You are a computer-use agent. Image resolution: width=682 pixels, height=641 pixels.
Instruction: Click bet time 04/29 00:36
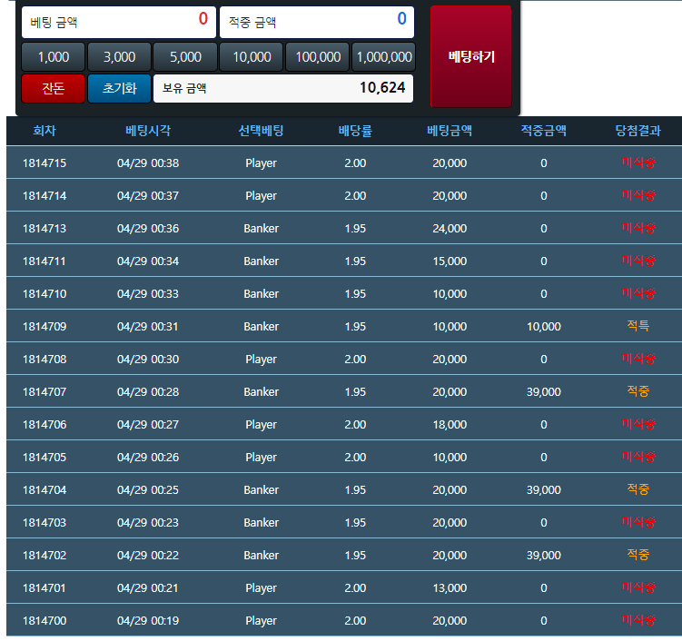point(148,228)
